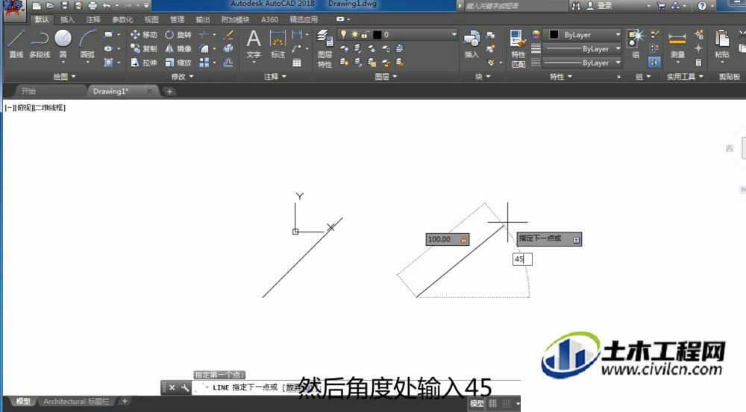The height and width of the screenshot is (412, 746).
Task: Switch to the 视图 ribbon tab
Action: click(151, 19)
